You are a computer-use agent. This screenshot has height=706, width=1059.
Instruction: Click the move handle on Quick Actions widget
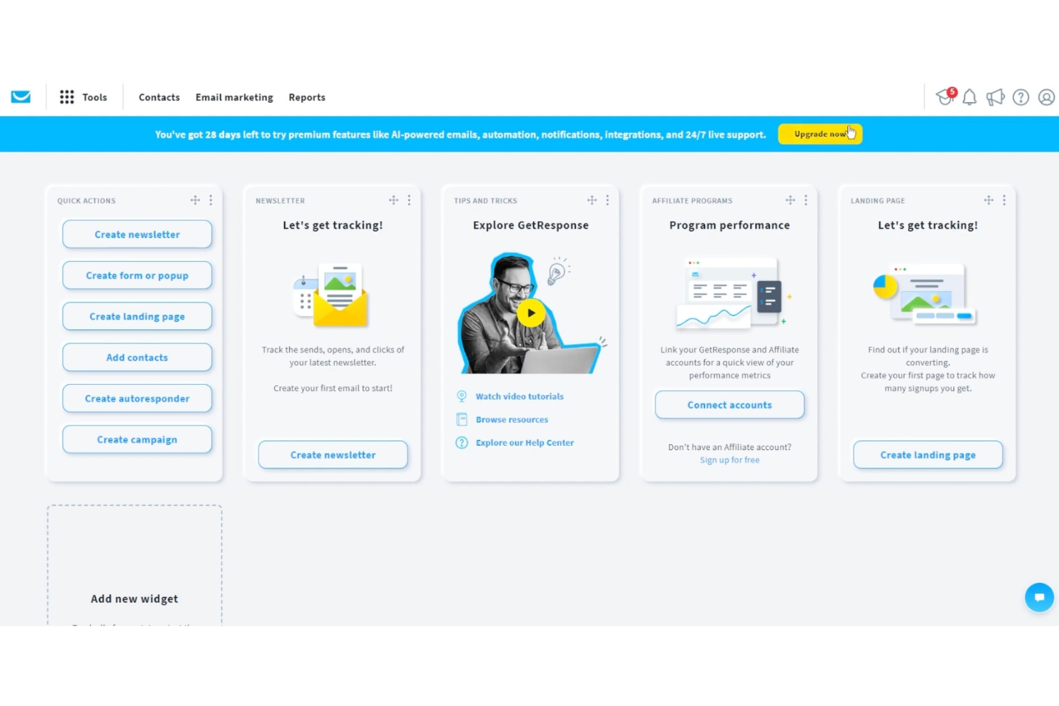[x=195, y=200]
